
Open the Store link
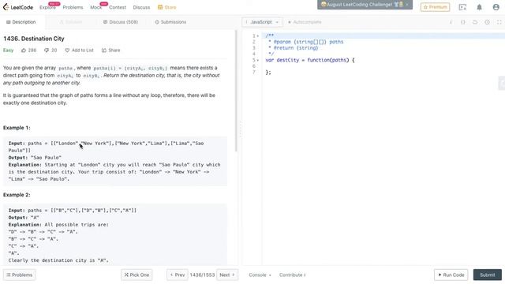pyautogui.click(x=166, y=7)
